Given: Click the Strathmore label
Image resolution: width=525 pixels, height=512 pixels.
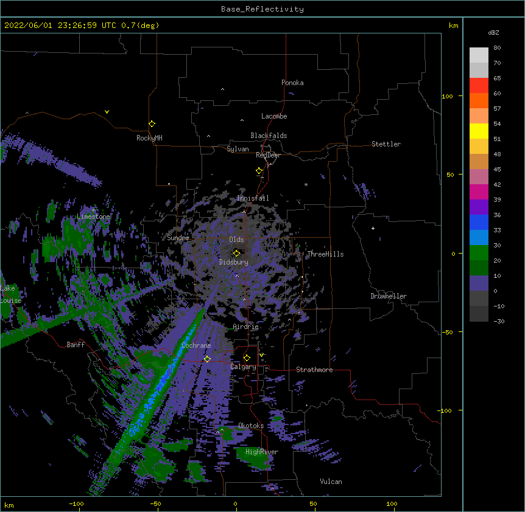Looking at the screenshot, I should (x=314, y=370).
